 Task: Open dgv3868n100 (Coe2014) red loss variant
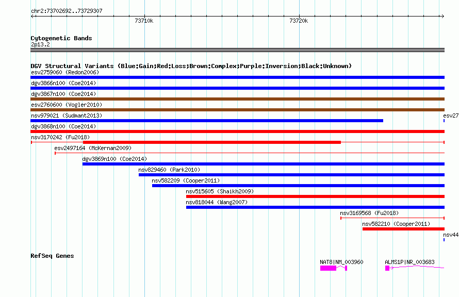point(237,131)
